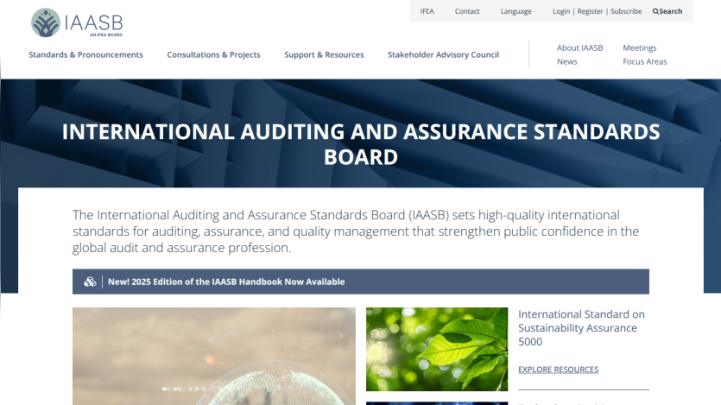The width and height of the screenshot is (721, 405).
Task: Open Standards & Pronouncements menu
Action: click(85, 54)
